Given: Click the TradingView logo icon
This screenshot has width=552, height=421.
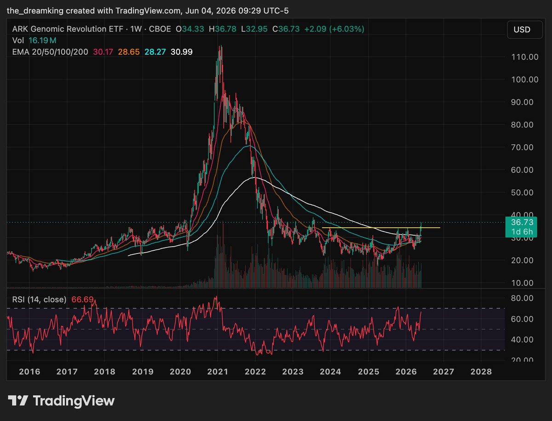Looking at the screenshot, I should (17, 401).
